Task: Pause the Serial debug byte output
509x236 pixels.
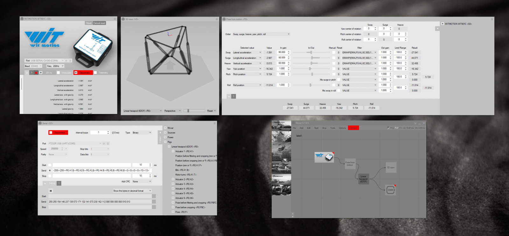Action: coord(51,191)
